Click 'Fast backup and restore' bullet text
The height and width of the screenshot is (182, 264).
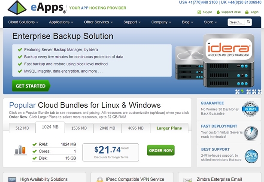coord(66,64)
